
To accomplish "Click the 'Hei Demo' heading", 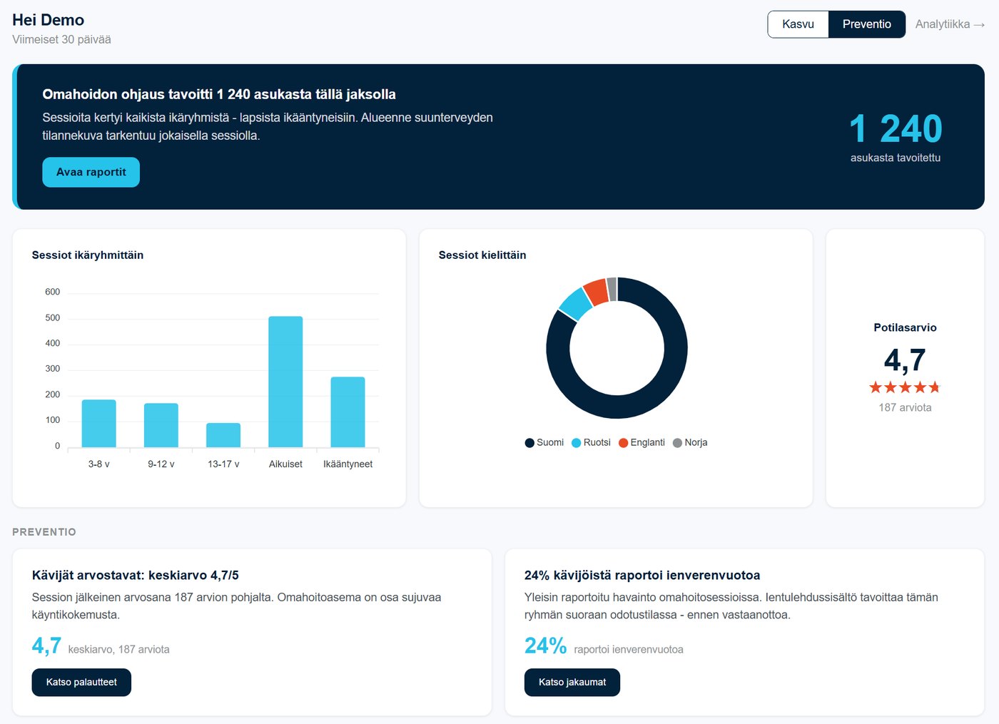I will pos(48,20).
